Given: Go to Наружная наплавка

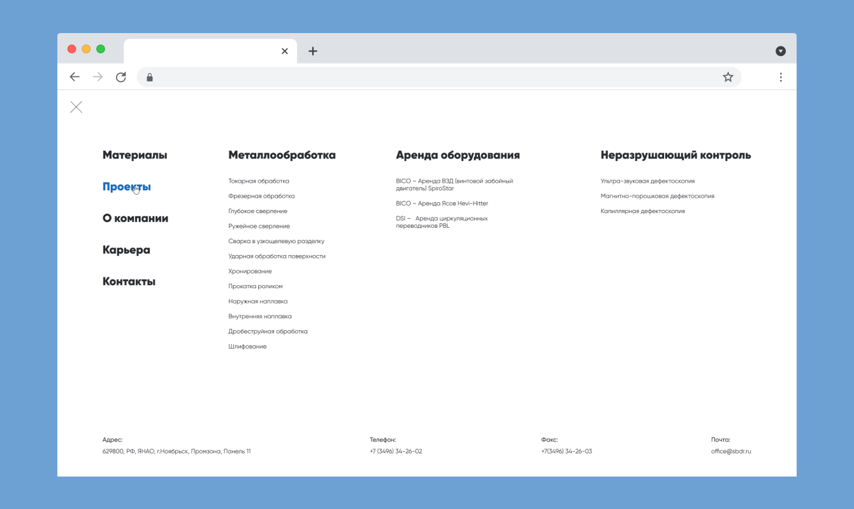Looking at the screenshot, I should pyautogui.click(x=257, y=302).
